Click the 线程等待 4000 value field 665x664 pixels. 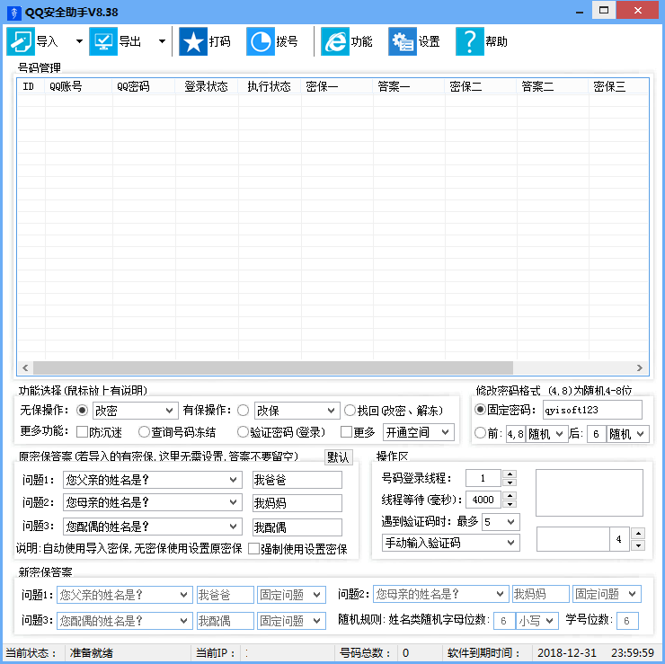[x=483, y=500]
